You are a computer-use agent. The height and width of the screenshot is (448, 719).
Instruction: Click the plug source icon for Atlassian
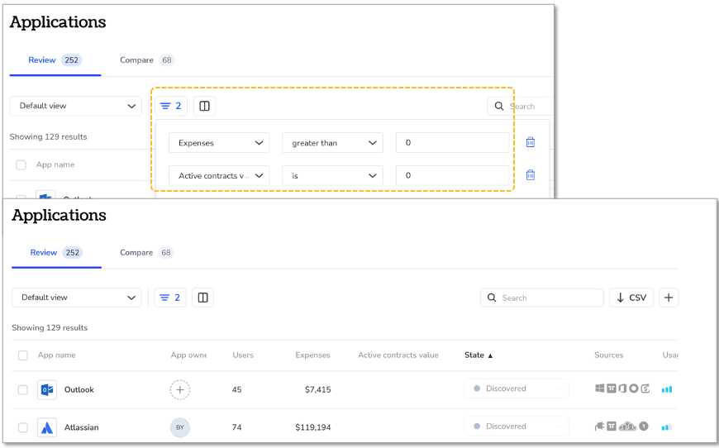coord(600,427)
